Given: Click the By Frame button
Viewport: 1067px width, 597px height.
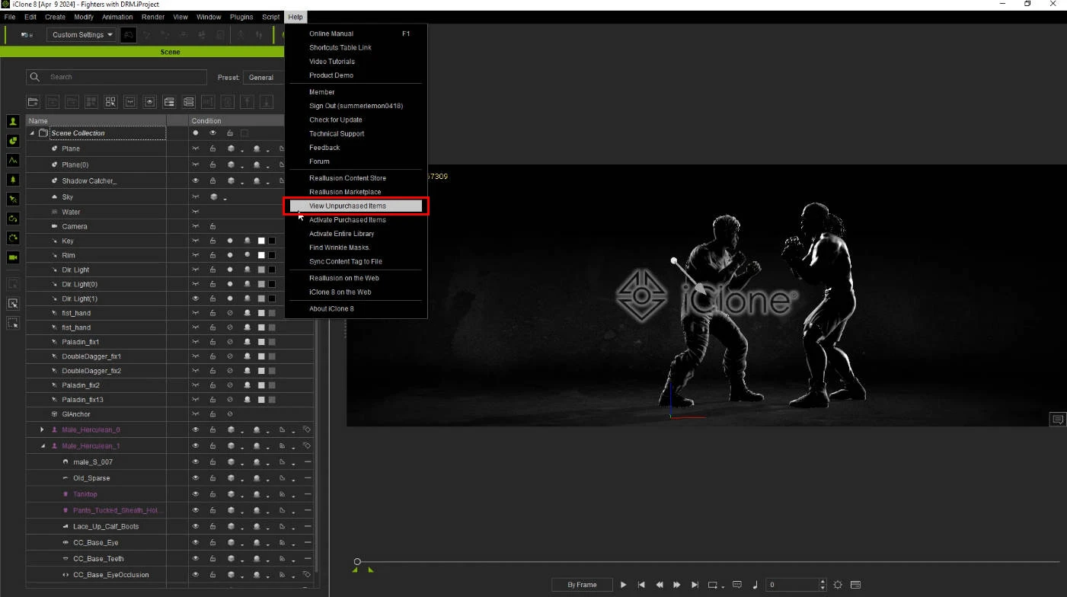Looking at the screenshot, I should click(x=583, y=585).
